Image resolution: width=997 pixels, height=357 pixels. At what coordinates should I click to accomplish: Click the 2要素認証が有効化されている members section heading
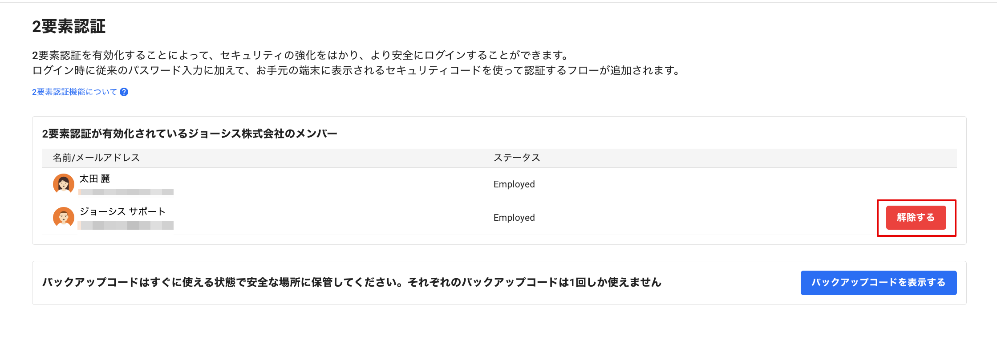[x=190, y=134]
